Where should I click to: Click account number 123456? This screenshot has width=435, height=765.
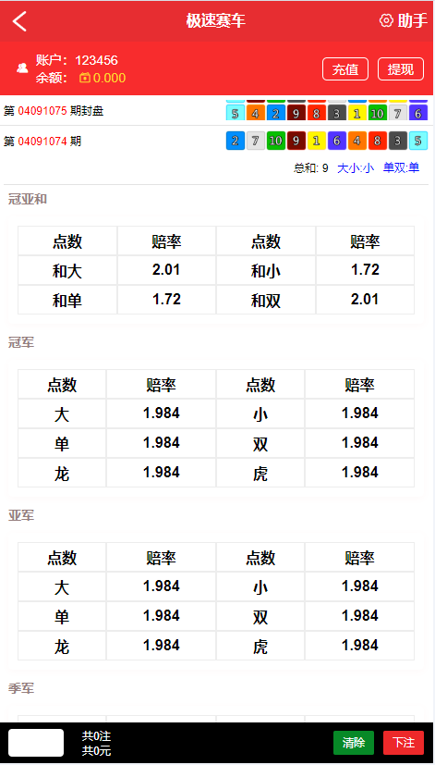click(96, 60)
